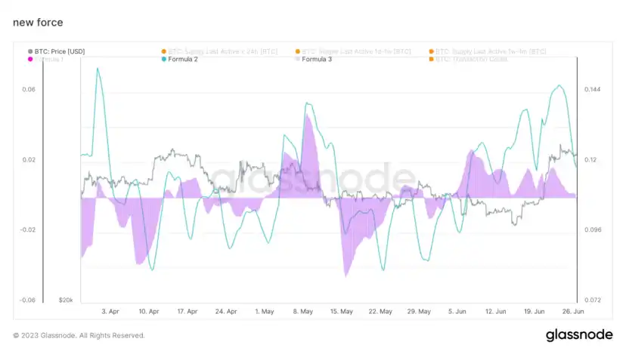Click the Formula 3 legend label

[316, 59]
